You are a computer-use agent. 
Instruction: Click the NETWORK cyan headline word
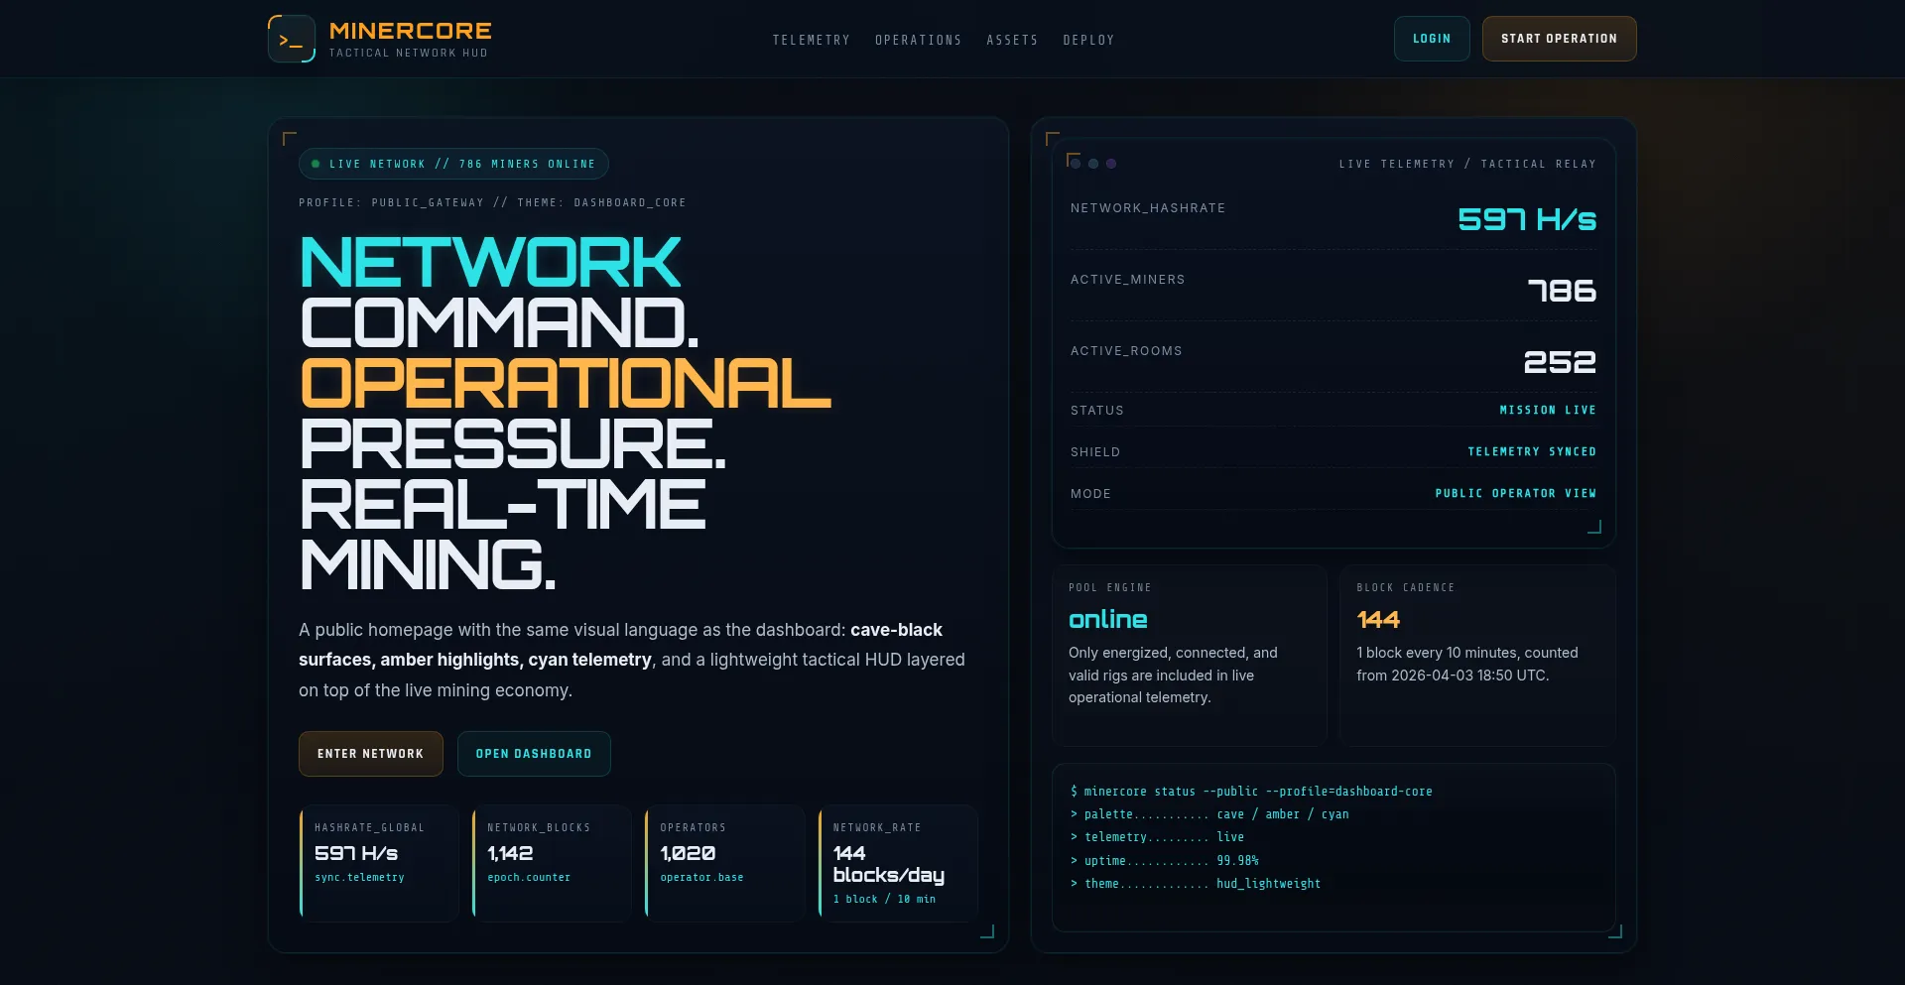pyautogui.click(x=490, y=263)
